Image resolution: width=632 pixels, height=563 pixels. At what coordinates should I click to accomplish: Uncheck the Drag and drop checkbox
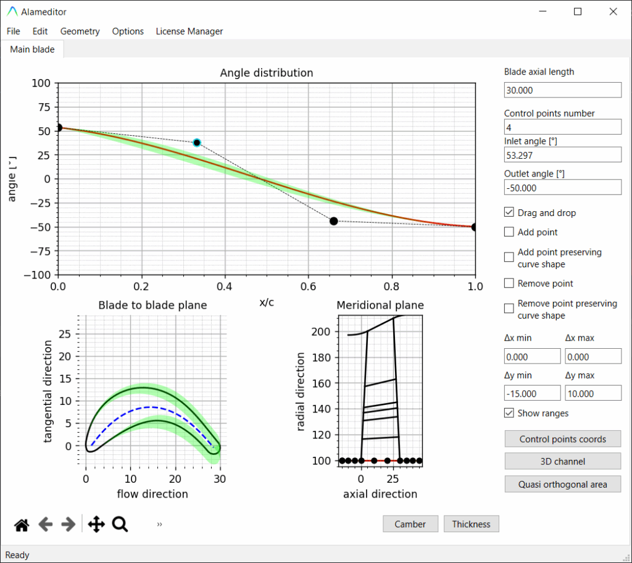pos(509,213)
